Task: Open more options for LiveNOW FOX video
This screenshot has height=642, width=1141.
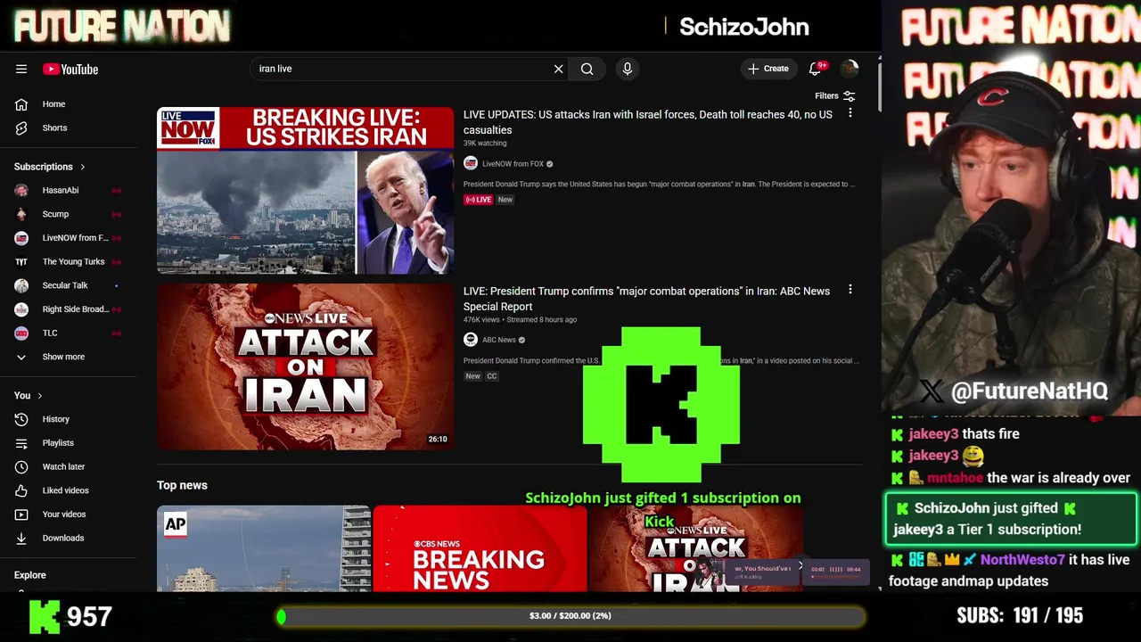Action: (x=850, y=113)
